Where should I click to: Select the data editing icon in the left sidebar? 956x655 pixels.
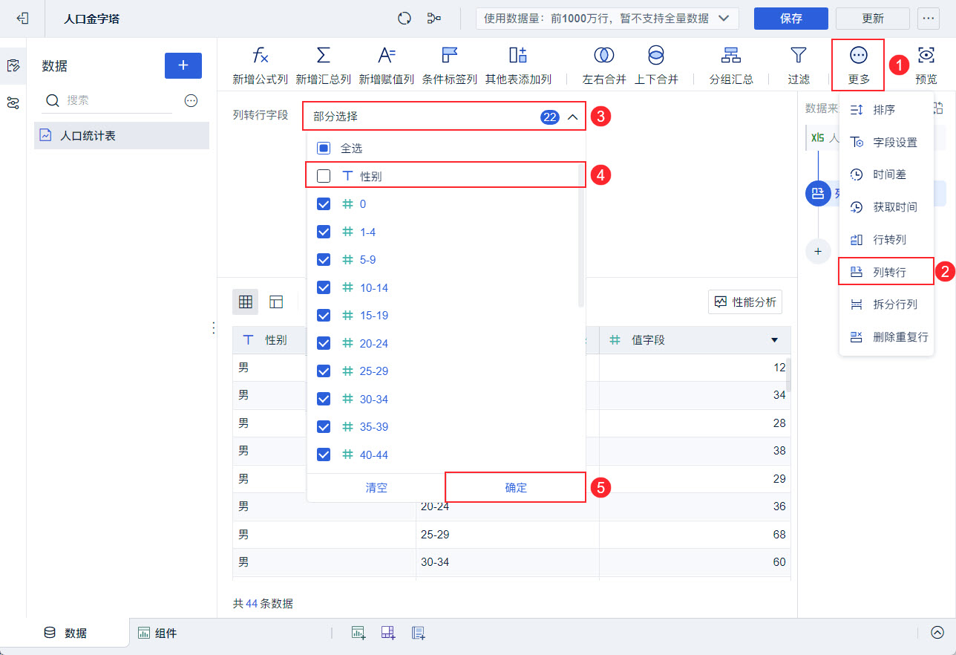point(13,65)
